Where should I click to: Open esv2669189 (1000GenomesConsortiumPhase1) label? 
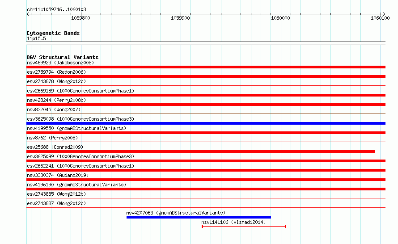[x=80, y=91]
